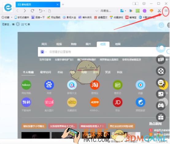Click the gift box sidebar icon
Screen dimensions: 170x144
point(161,117)
